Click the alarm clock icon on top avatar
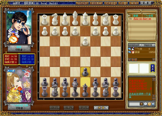This screenshot has height=116, width=162. pos(13,38)
